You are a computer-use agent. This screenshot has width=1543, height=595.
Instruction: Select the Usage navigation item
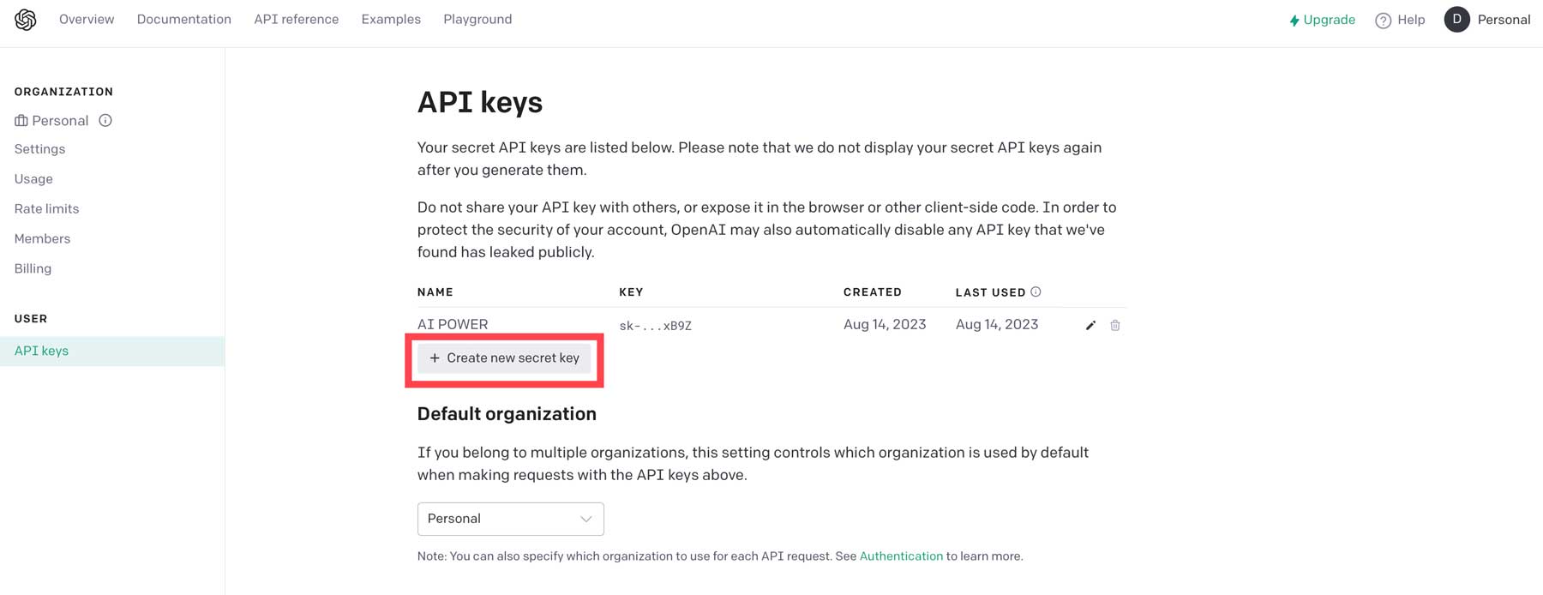(x=33, y=178)
